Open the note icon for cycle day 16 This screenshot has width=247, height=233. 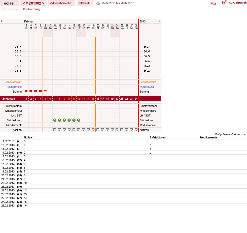98,130
